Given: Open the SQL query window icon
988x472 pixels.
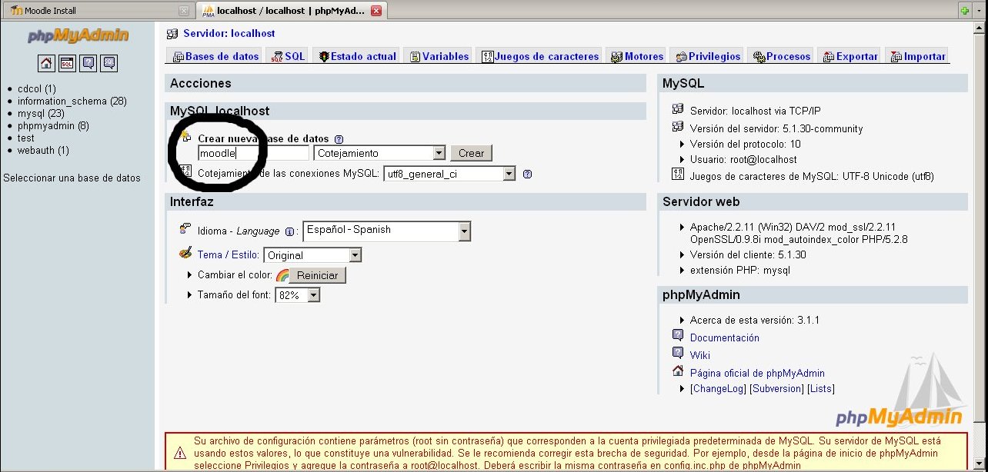Looking at the screenshot, I should pos(68,63).
